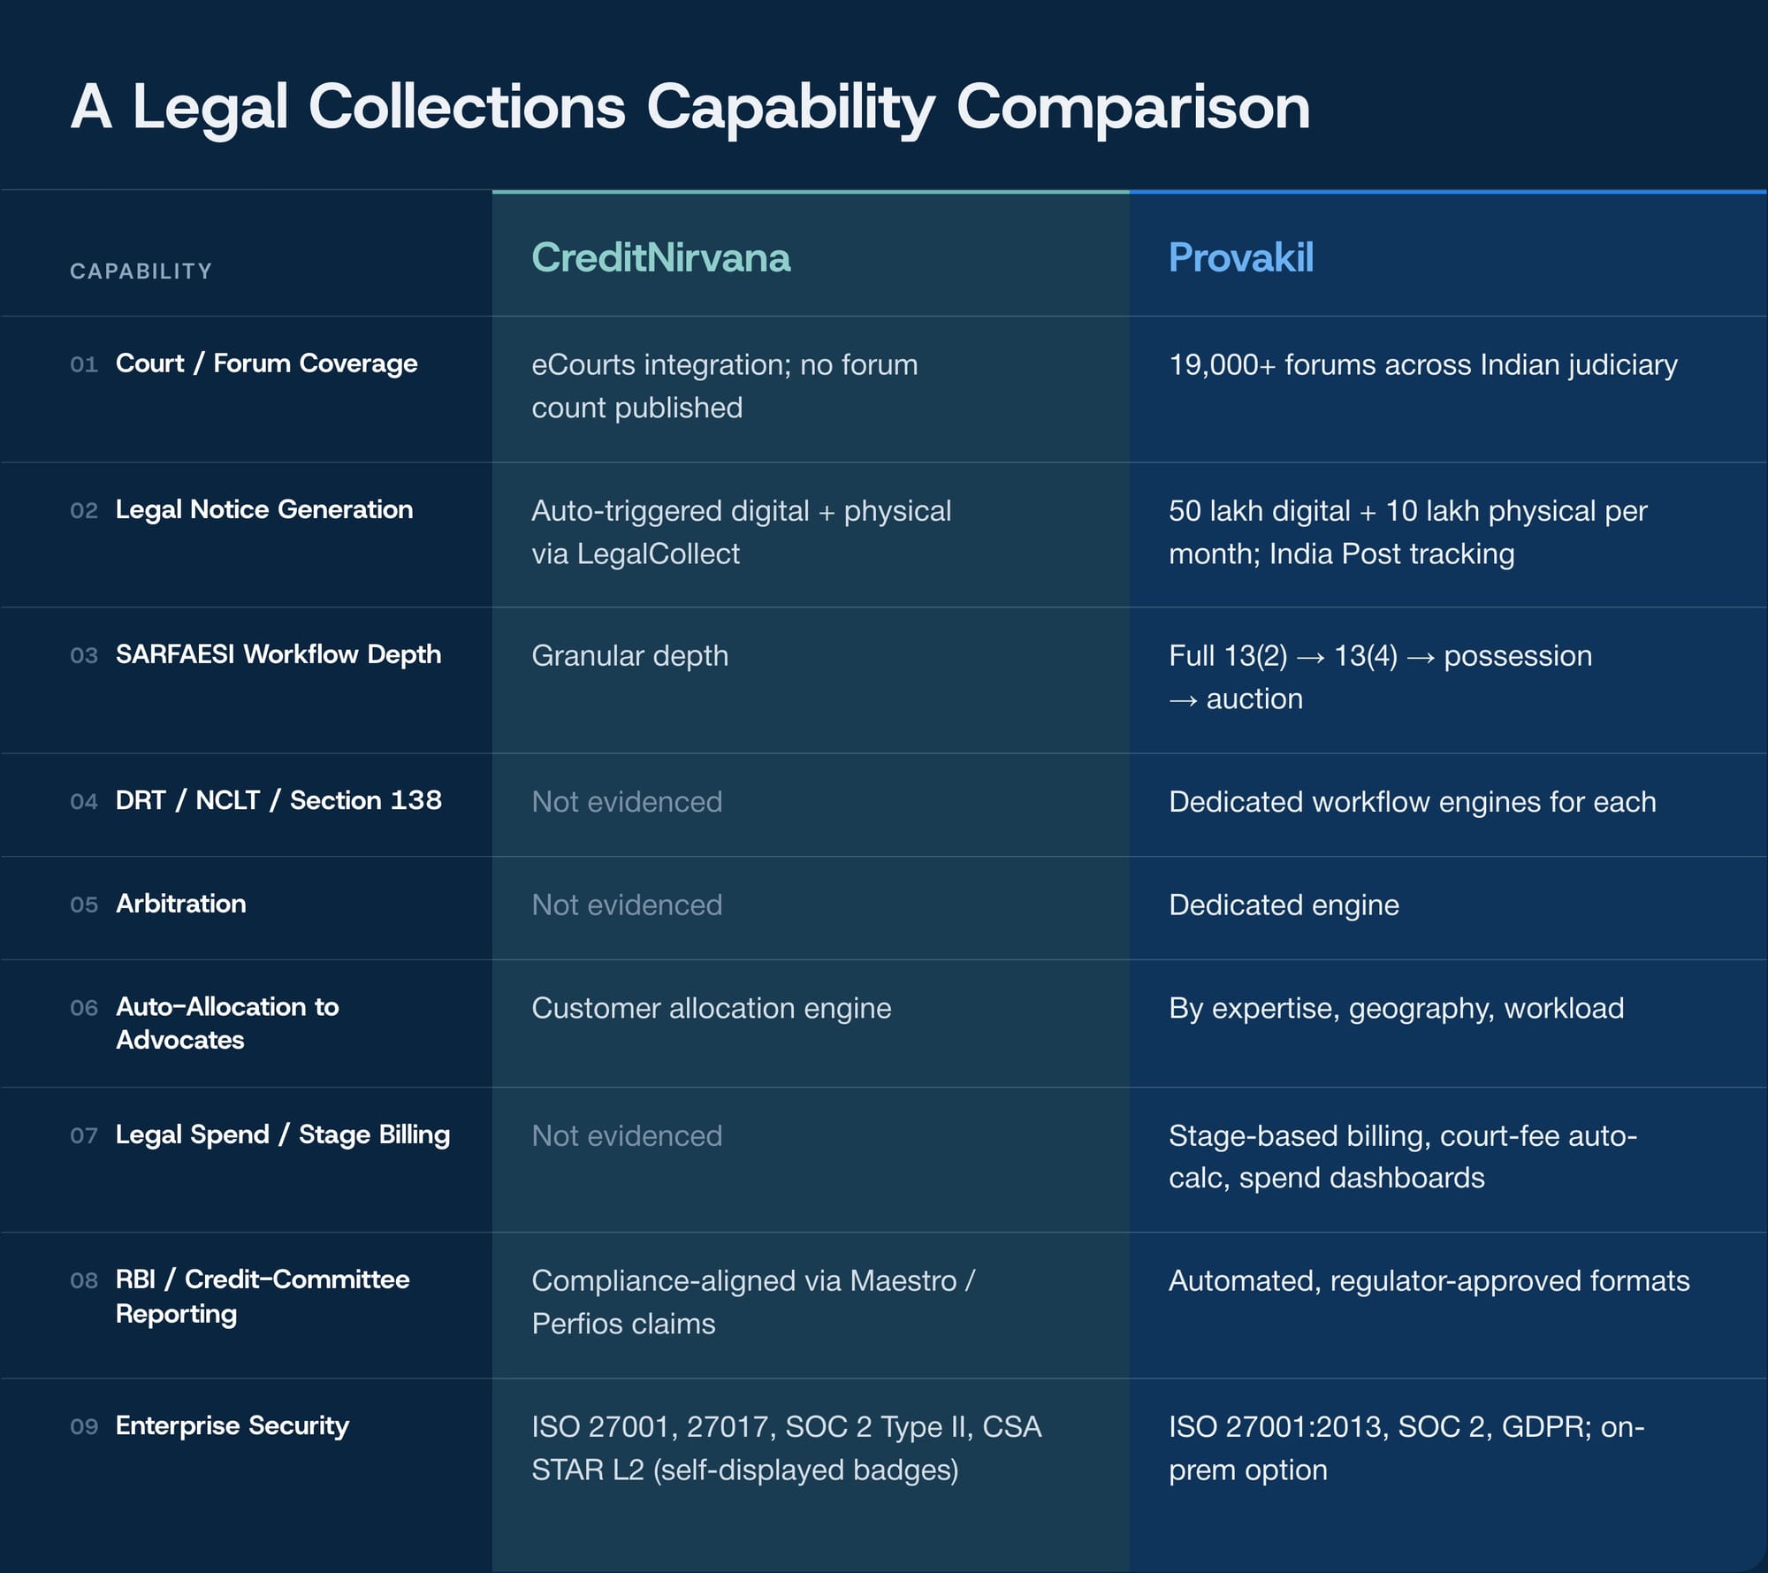Click 'Dedicated workflow engines for each'

[1412, 802]
